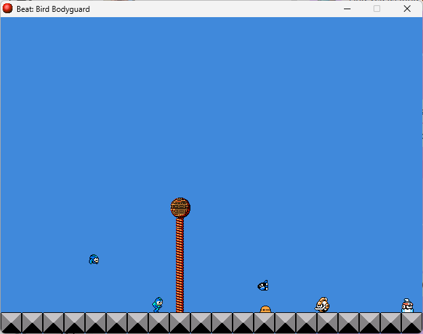Screen dimensions: 423x334
Task: Minimize the Beat: Bird Bodyguard window
Action: click(x=347, y=9)
